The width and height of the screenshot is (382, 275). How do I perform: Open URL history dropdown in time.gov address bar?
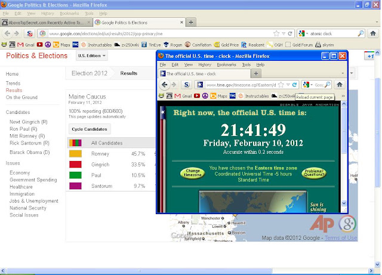tap(288, 85)
